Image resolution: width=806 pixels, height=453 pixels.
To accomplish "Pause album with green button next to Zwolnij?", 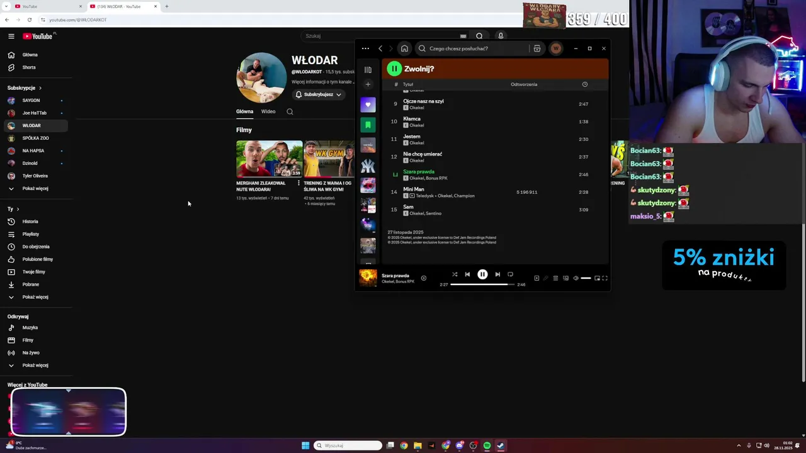I will click(x=394, y=69).
